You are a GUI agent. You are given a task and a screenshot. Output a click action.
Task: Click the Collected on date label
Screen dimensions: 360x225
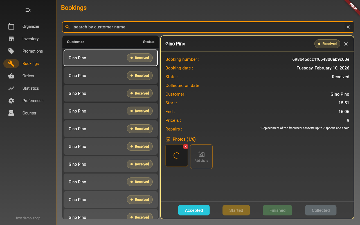(x=183, y=85)
